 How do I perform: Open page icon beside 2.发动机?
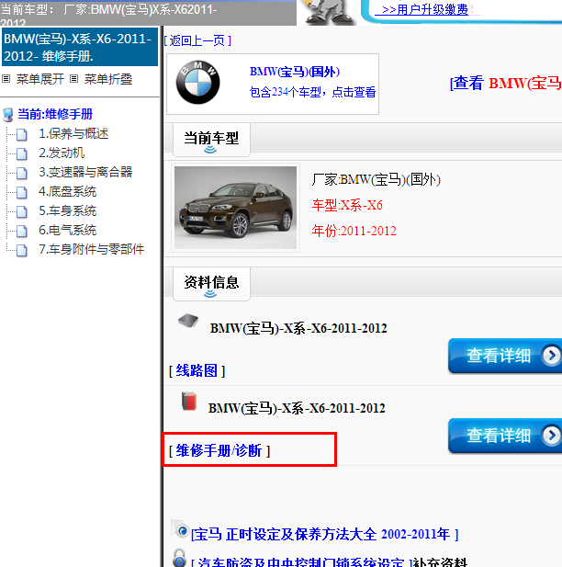pos(22,153)
